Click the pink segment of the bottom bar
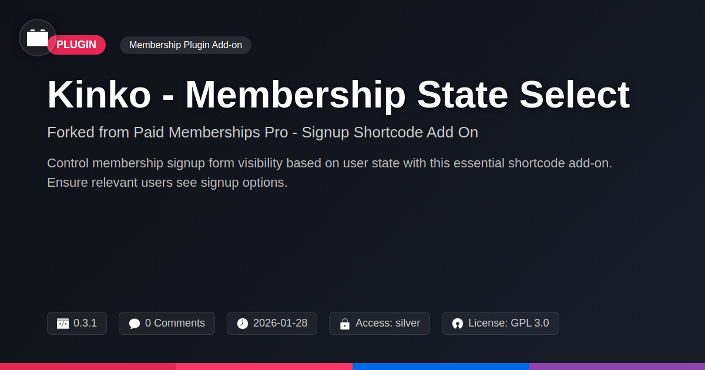Screen dimensions: 705x370 pos(264,366)
